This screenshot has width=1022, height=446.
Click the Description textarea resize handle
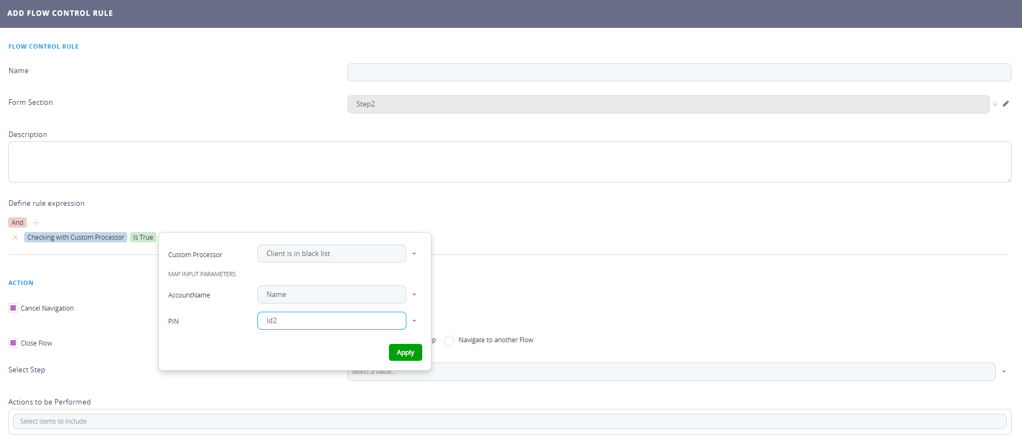point(1009,180)
